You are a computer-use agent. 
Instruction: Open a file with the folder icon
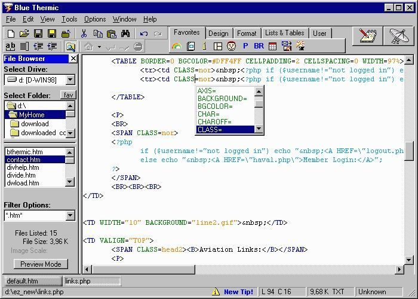24,33
